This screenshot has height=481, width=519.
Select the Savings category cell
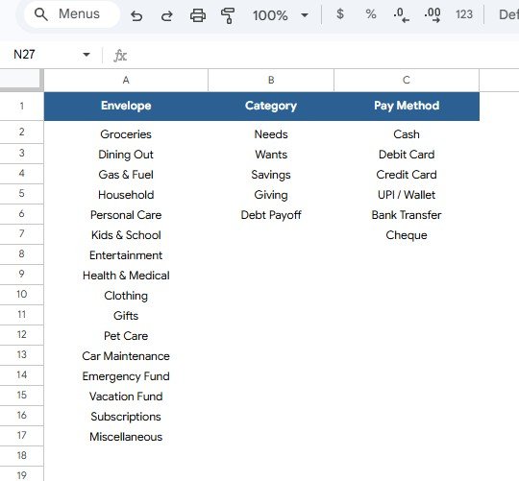(x=271, y=174)
